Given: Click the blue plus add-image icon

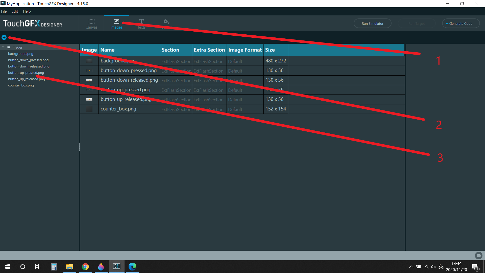Looking at the screenshot, I should point(4,37).
